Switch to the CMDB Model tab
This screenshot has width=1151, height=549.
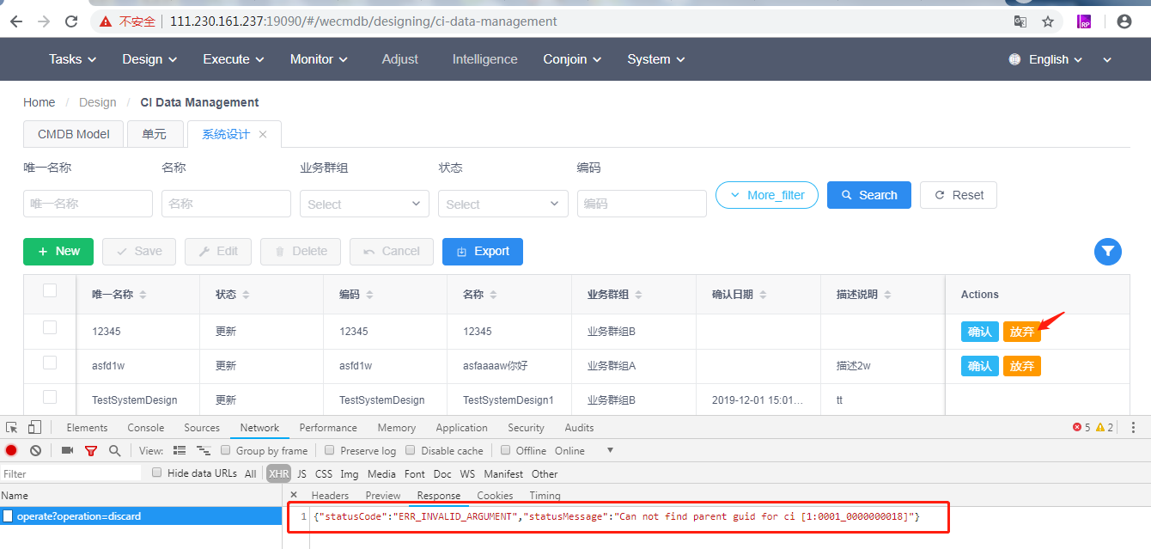click(73, 134)
